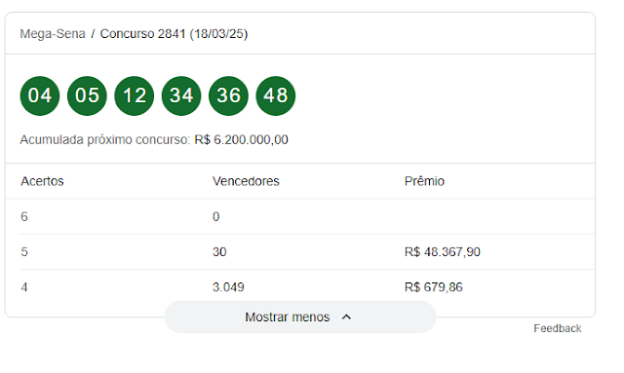Select the green ball showing 12
This screenshot has width=624, height=373.
(135, 95)
